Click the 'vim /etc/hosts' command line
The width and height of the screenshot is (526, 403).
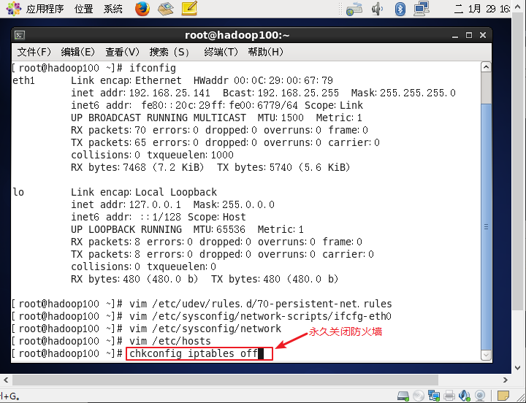coord(170,342)
